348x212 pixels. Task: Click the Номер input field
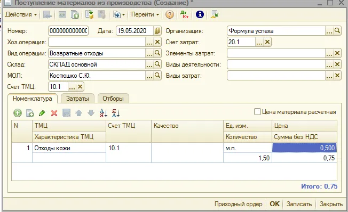point(68,31)
